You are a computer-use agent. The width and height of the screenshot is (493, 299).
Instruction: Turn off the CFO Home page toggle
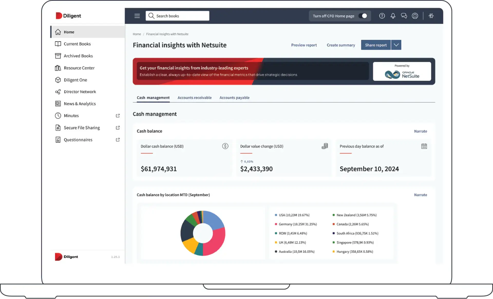pos(364,16)
